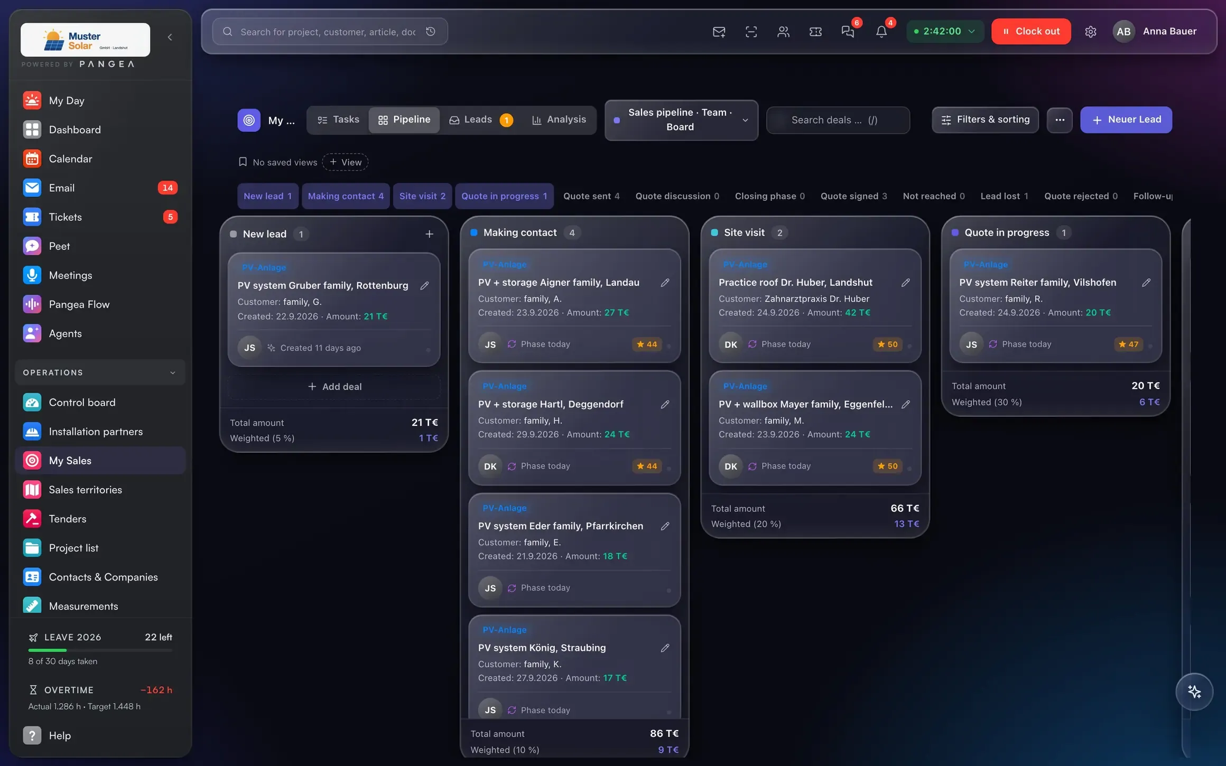Open the settings gear icon
Viewport: 1226px width, 766px height.
(x=1090, y=32)
